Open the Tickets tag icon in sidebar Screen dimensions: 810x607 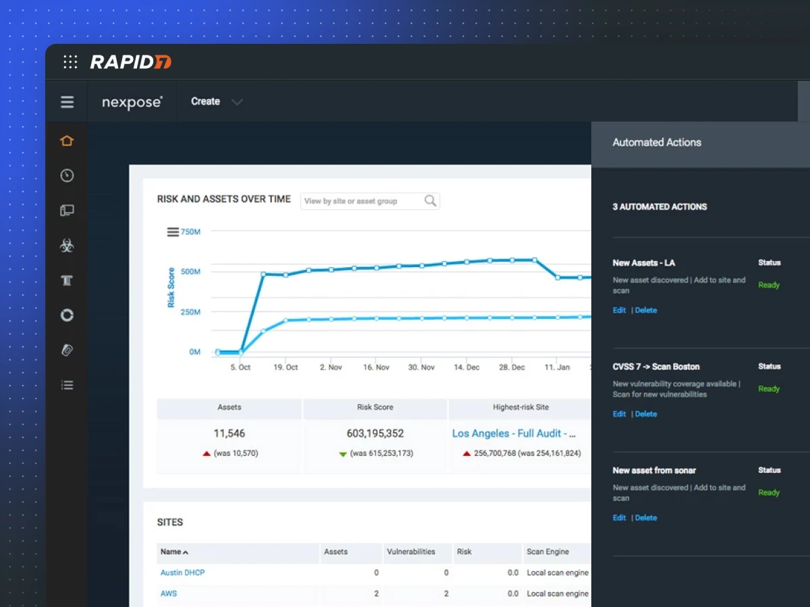click(67, 350)
